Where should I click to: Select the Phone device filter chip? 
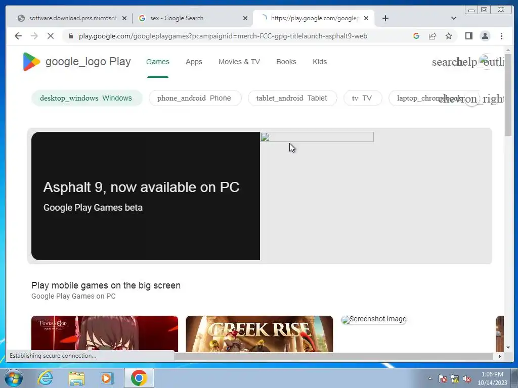(195, 98)
